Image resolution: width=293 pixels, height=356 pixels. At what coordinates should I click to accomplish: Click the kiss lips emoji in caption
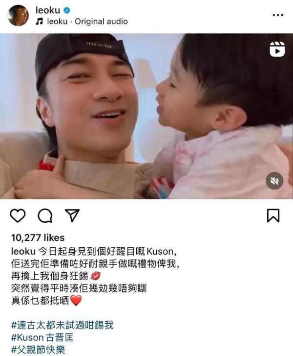click(x=95, y=276)
